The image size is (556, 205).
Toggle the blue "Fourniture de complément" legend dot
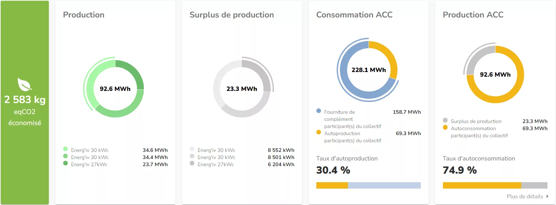click(x=318, y=111)
